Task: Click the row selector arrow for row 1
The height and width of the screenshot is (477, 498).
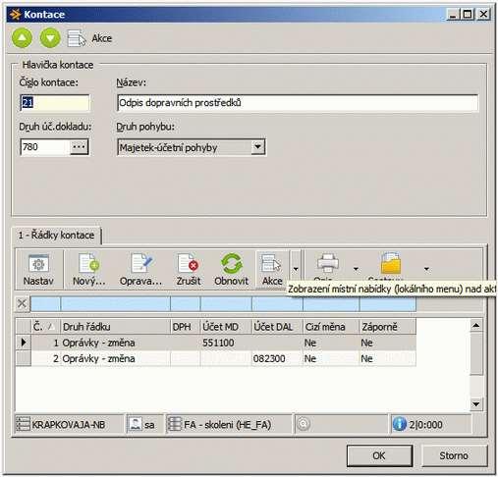Action: click(24, 343)
